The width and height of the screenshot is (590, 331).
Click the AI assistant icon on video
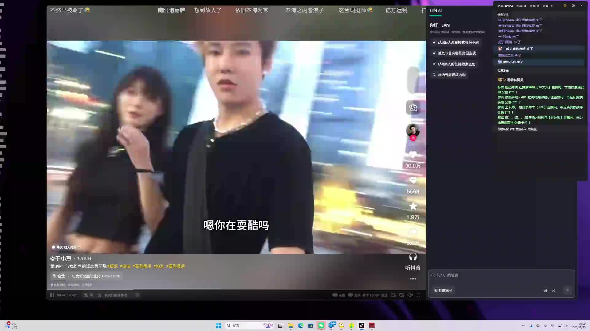(x=413, y=107)
